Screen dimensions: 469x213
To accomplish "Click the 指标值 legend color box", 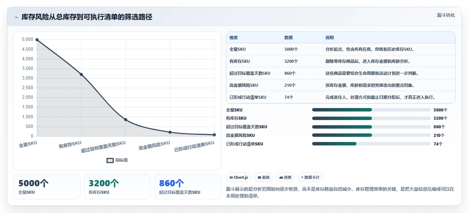I will coord(110,160).
